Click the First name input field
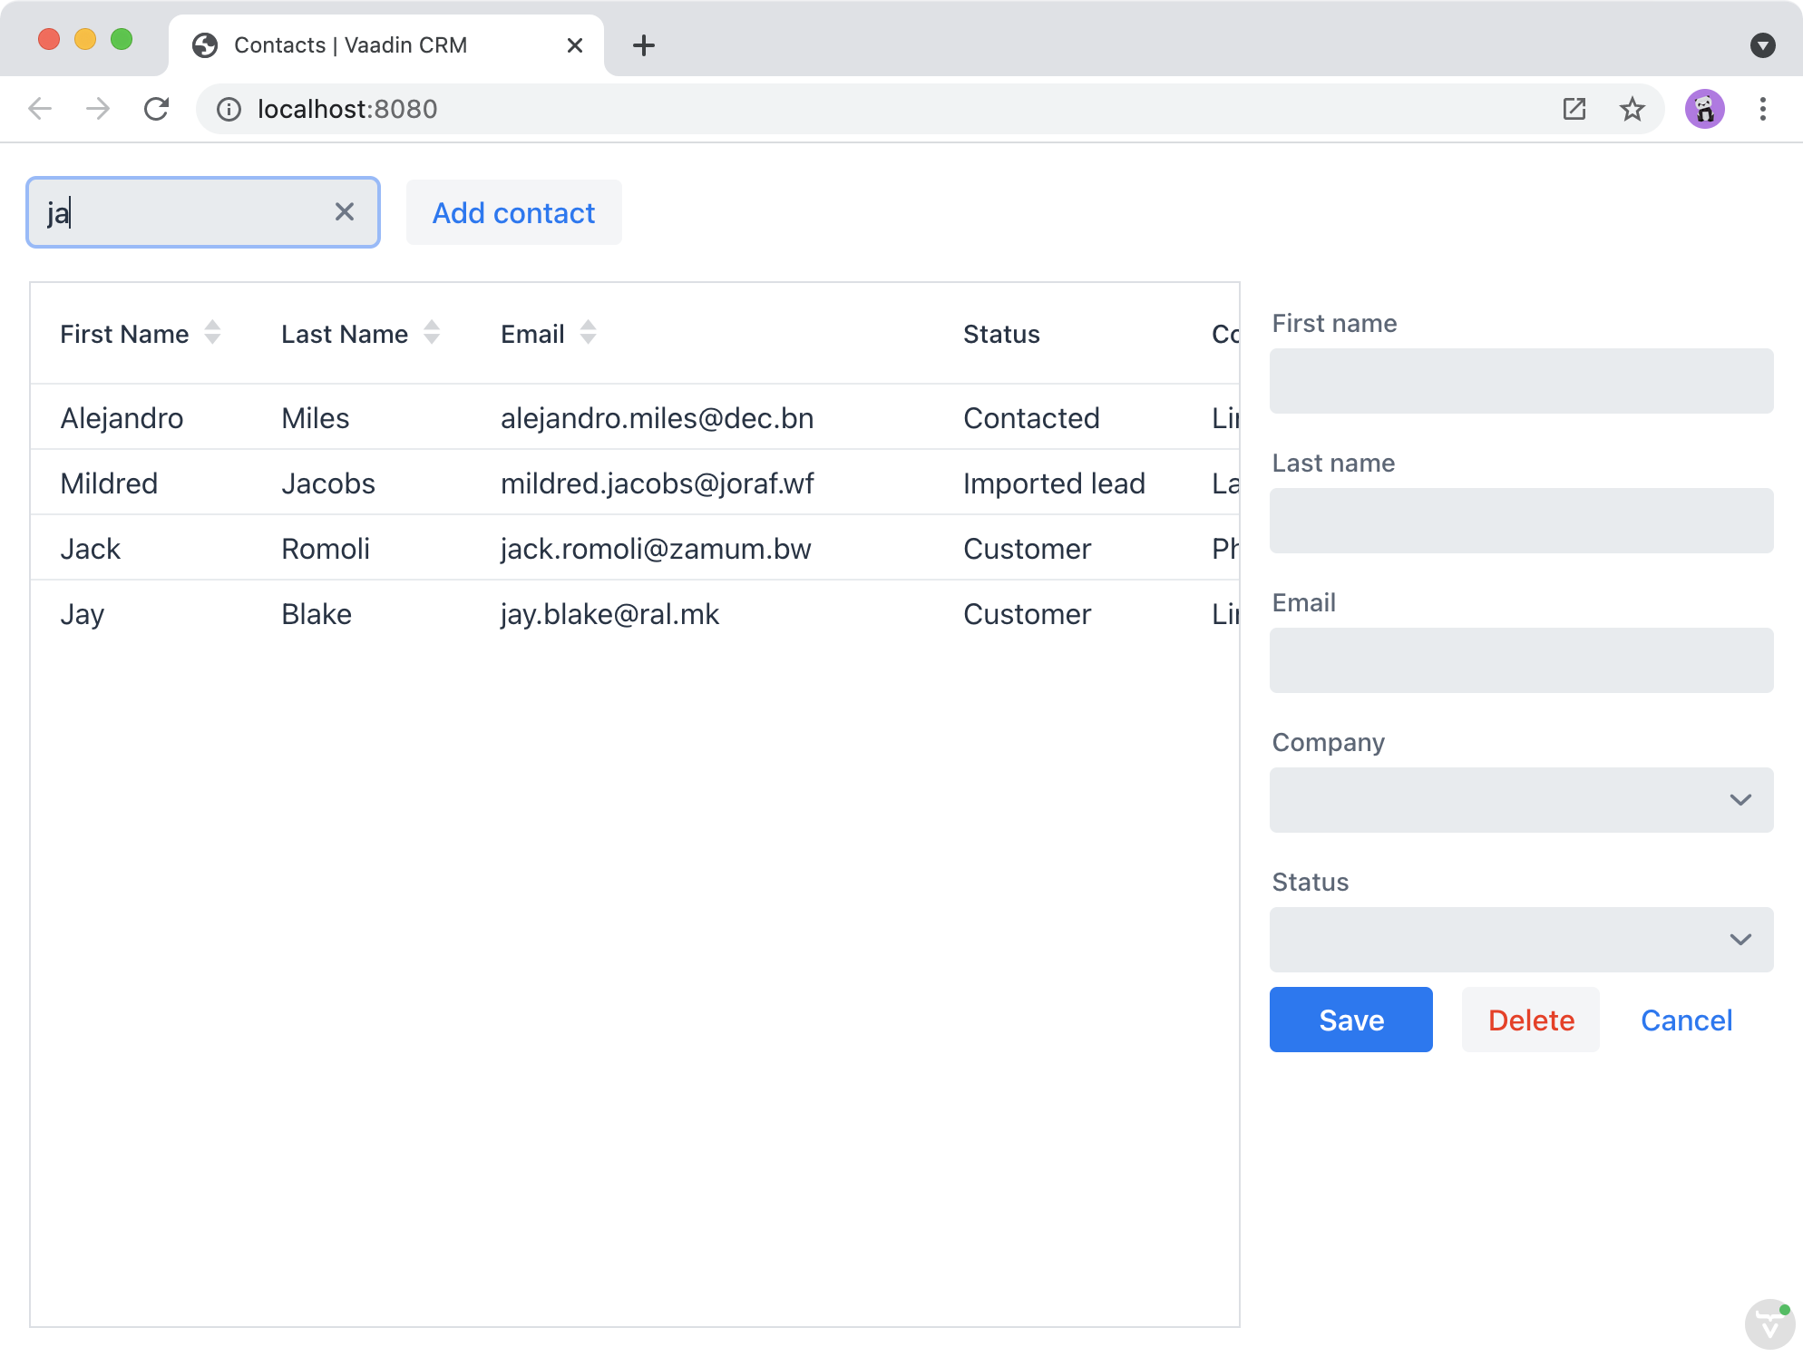Viewport: 1803px width, 1357px height. (1521, 381)
